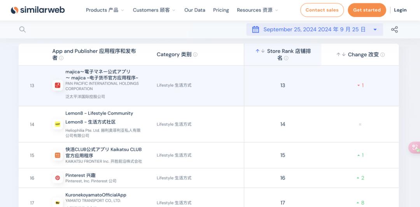
Task: Click the Change column info icon
Action: 383,55
